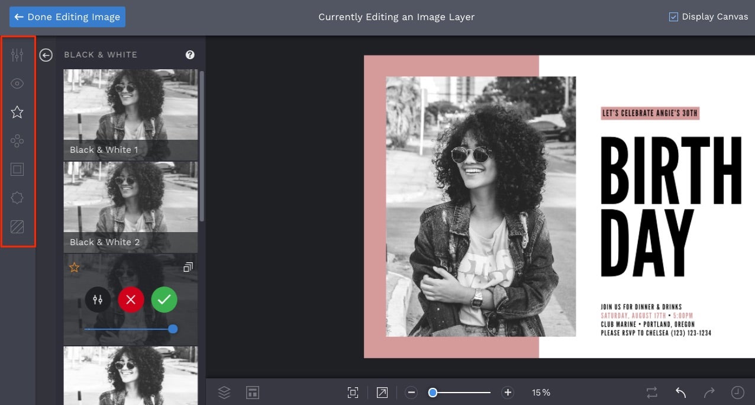Open the Effects panel via the star icon

(17, 112)
